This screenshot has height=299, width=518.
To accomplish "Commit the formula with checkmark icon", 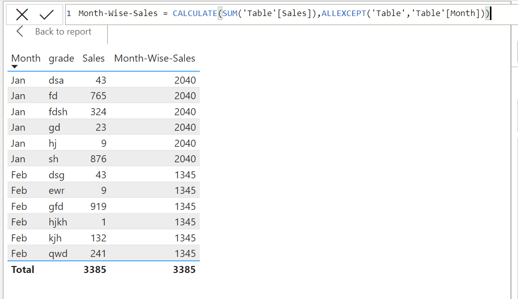I will pos(46,15).
